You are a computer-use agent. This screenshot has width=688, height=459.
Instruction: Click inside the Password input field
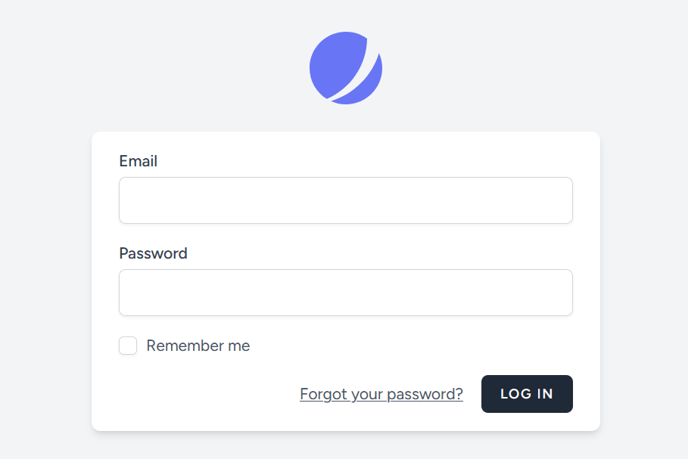tap(345, 292)
